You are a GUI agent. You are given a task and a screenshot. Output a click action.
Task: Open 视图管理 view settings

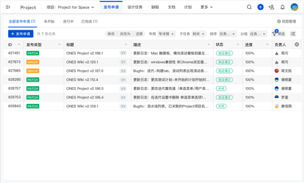pos(286,21)
